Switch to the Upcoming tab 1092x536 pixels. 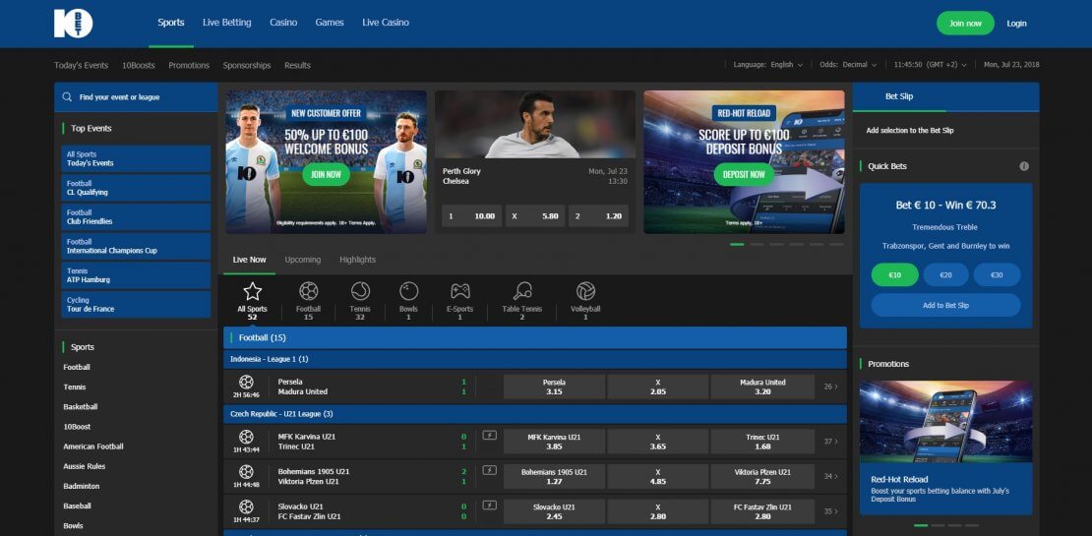click(x=303, y=260)
